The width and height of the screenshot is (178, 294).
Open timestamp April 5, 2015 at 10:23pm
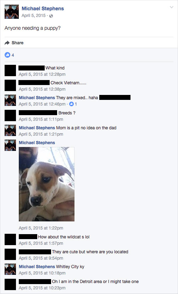(x=42, y=288)
